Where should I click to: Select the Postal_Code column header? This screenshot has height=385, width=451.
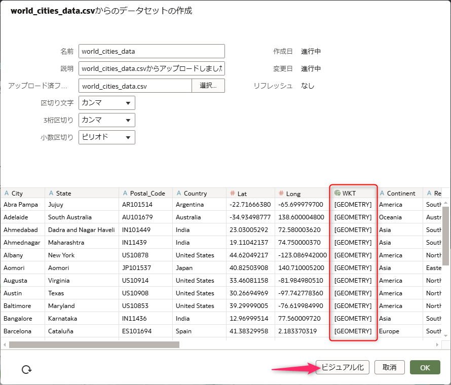coord(145,193)
